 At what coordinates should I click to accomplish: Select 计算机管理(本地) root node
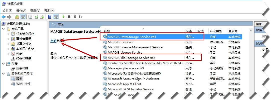(18, 24)
